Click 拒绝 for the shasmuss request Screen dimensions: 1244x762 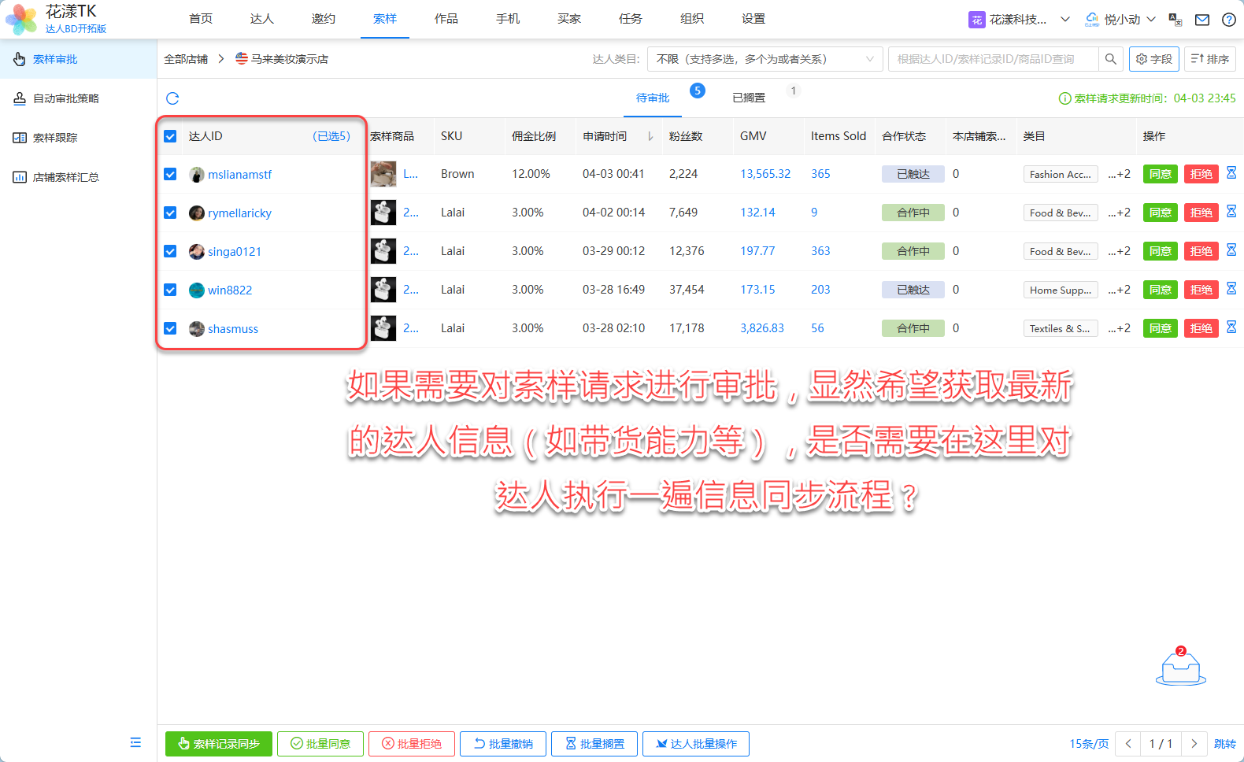click(x=1201, y=328)
